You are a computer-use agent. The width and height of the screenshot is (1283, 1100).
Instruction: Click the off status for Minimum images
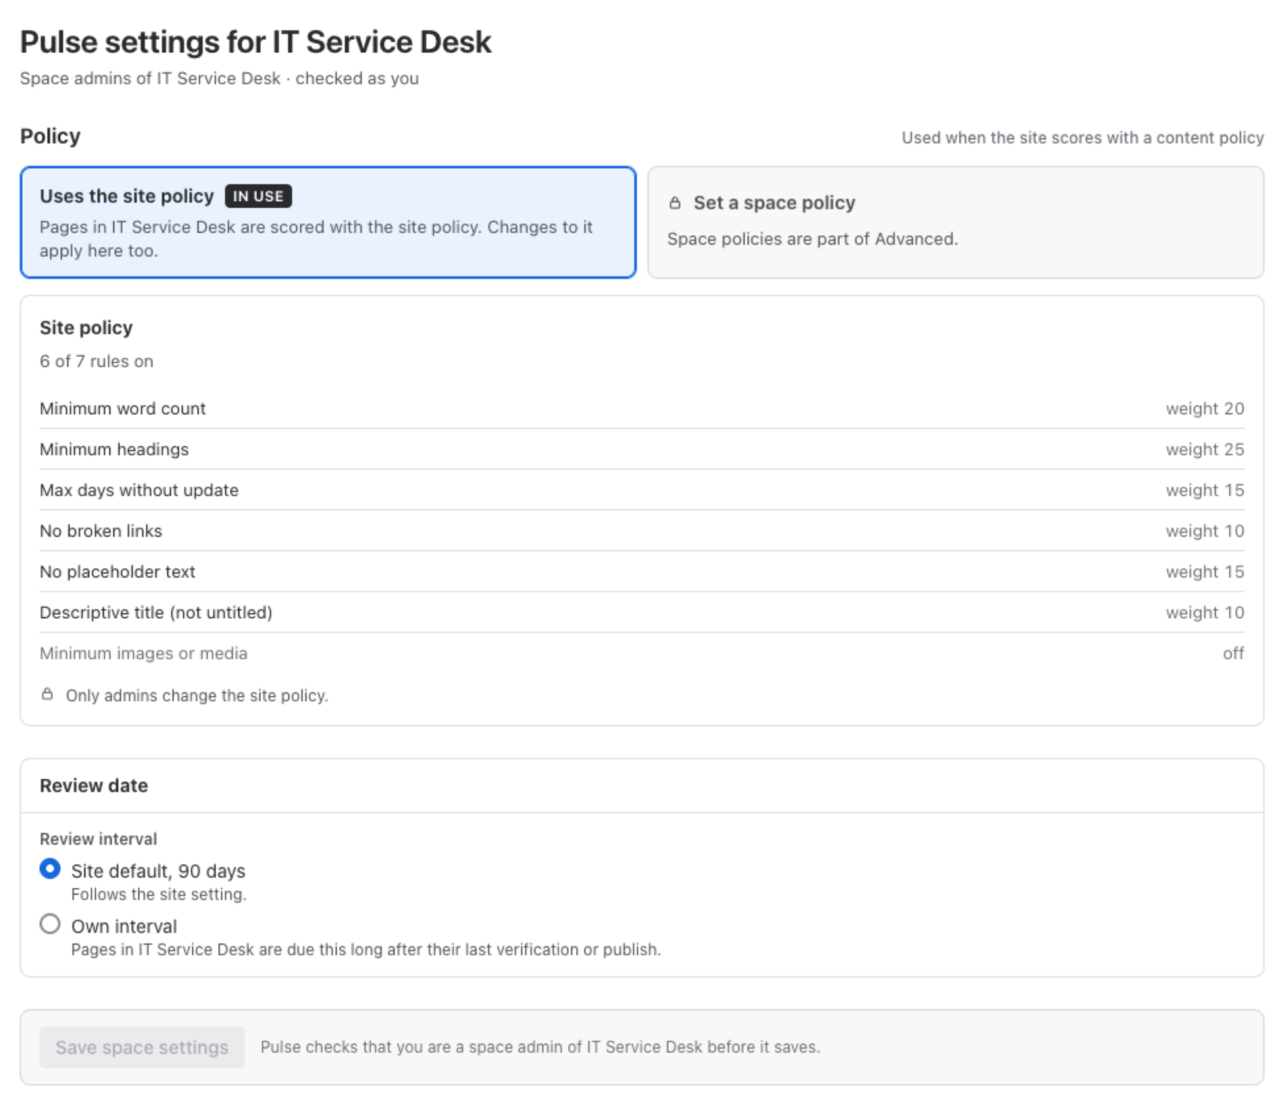[1233, 653]
